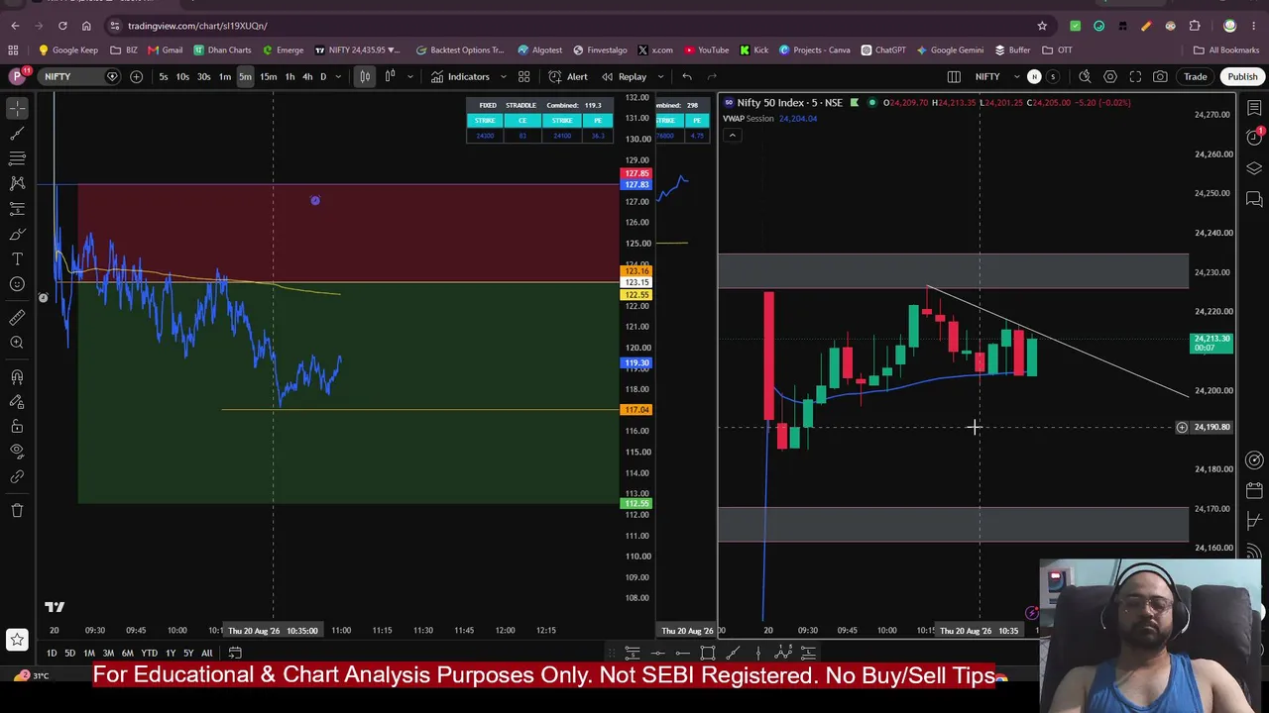Open the layout setup grid icon
The width and height of the screenshot is (1269, 713).
click(954, 76)
